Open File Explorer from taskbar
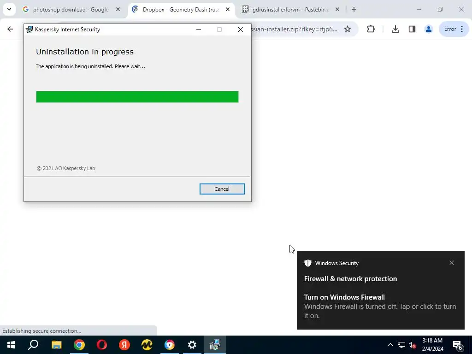 coord(56,345)
